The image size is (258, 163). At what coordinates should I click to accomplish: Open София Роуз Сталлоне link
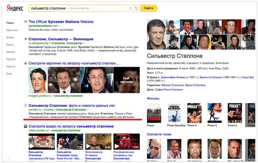[169, 90]
